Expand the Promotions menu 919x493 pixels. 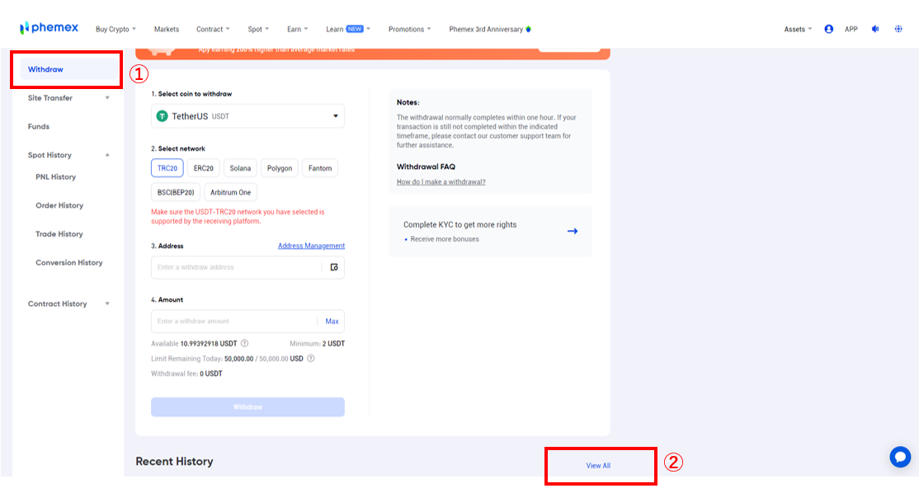pyautogui.click(x=410, y=30)
